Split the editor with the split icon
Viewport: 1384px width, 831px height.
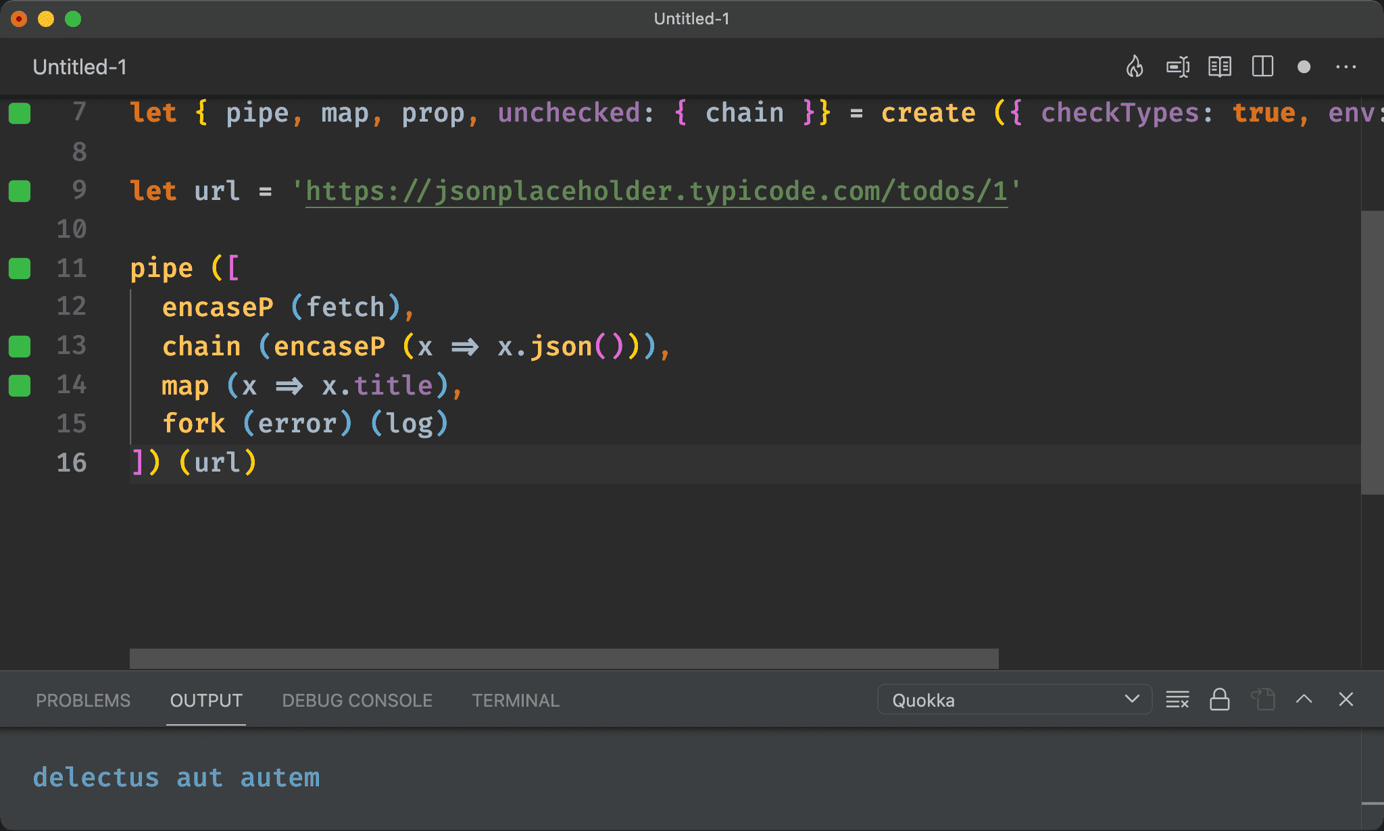pos(1262,67)
